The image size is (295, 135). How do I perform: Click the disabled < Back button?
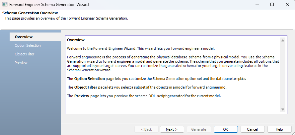point(146,129)
